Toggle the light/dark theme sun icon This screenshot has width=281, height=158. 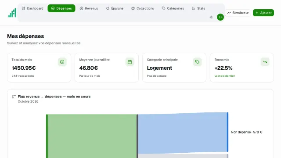tap(211, 17)
